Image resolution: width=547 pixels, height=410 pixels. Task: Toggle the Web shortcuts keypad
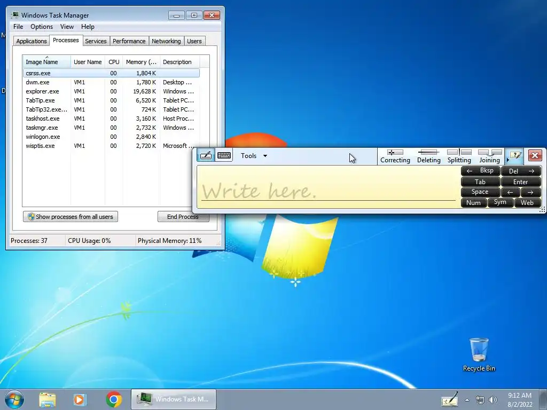point(527,202)
